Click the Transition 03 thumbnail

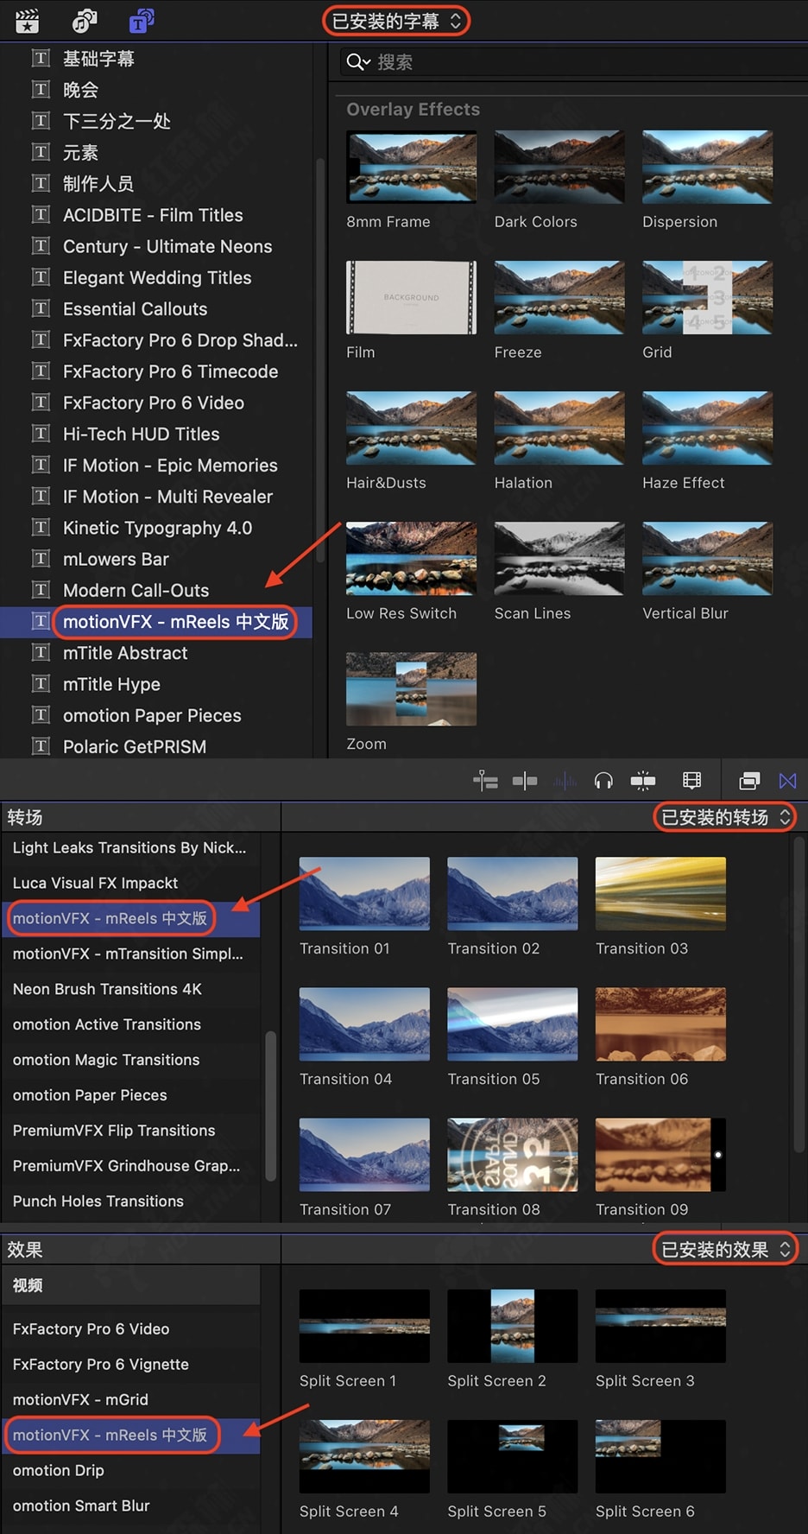tap(660, 893)
